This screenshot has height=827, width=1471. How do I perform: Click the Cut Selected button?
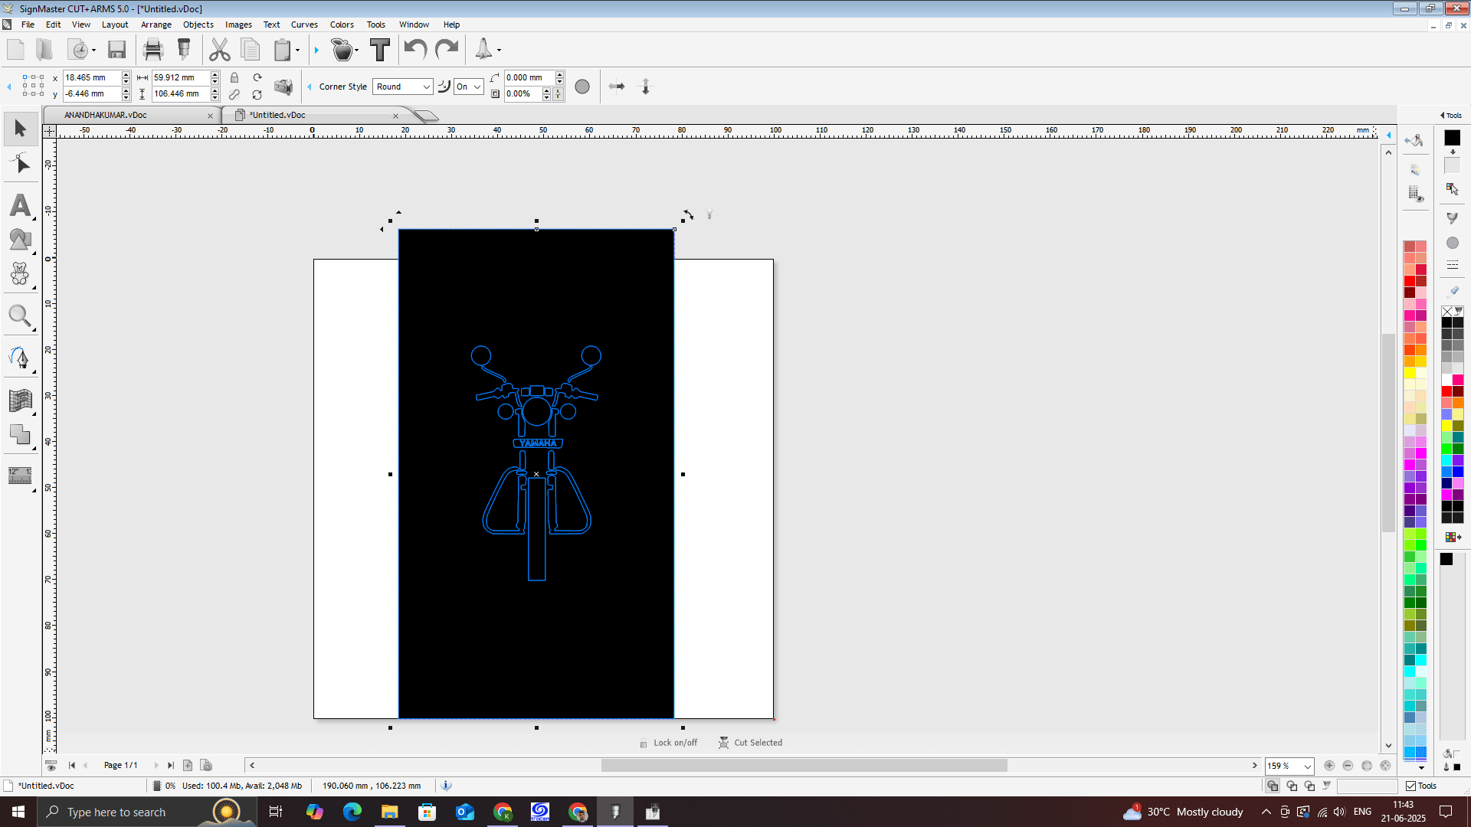point(750,743)
